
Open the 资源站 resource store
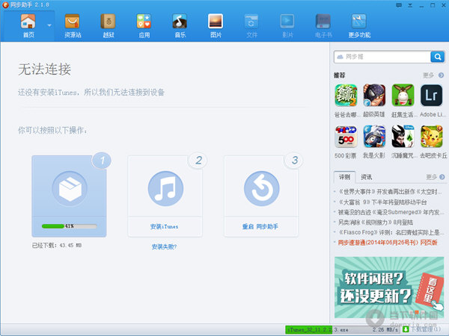tap(72, 25)
